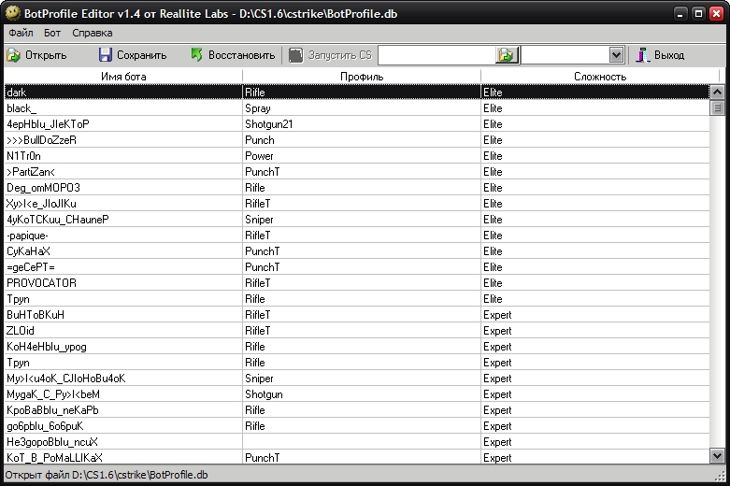Select the bot =geCePT=
The height and width of the screenshot is (486, 730).
pos(357,266)
